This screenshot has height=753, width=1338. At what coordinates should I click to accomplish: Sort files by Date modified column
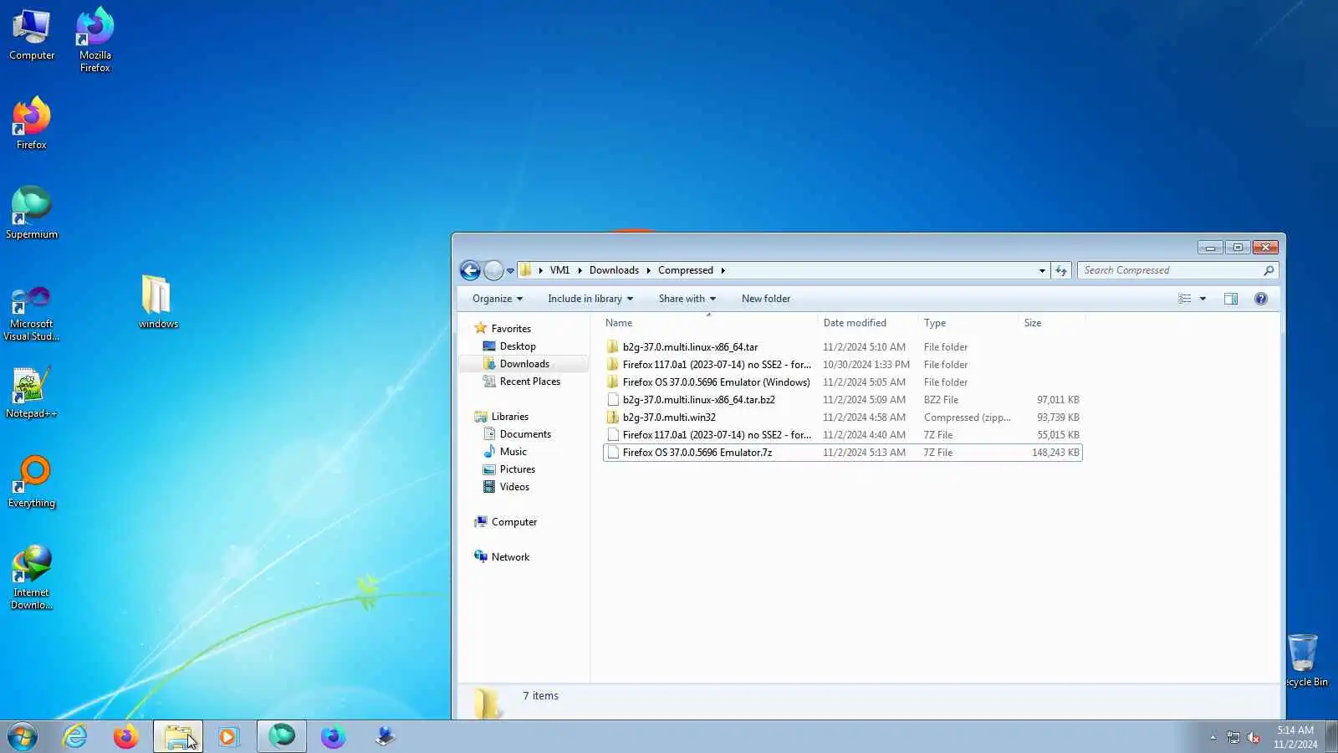click(868, 323)
